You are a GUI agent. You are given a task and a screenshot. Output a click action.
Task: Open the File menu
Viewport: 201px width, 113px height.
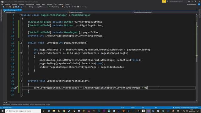(2, 4)
